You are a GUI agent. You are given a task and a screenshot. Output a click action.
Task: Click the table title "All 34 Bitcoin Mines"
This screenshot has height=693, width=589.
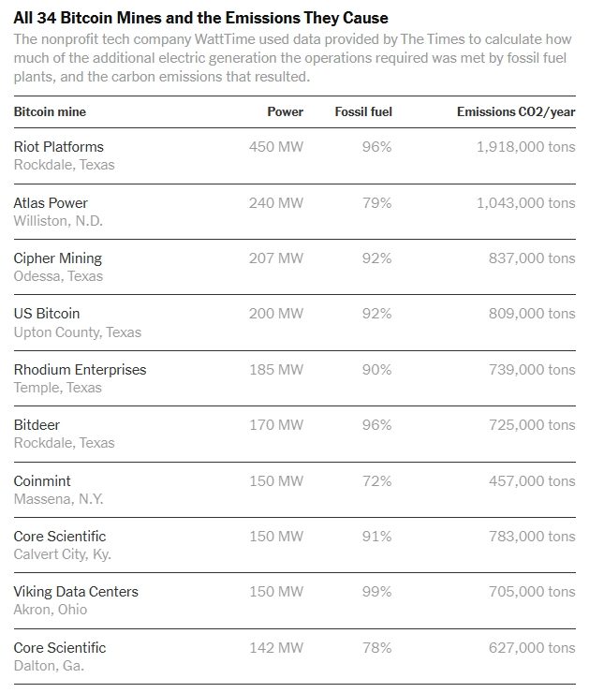[x=200, y=18]
